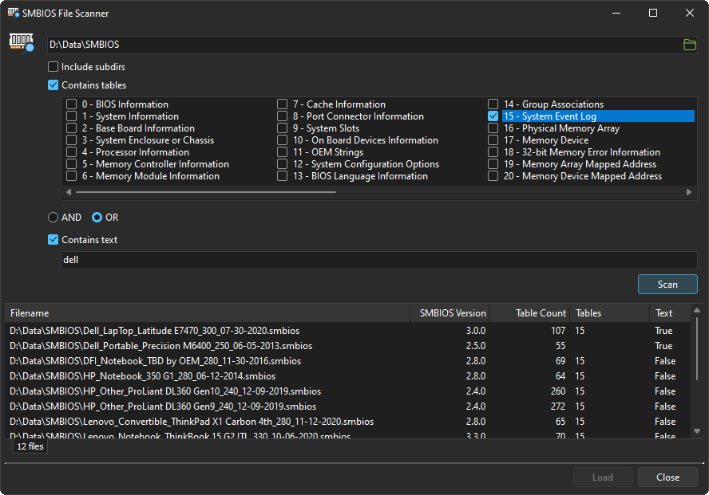709x495 pixels.
Task: Sort results by Table Count column
Action: (x=530, y=313)
